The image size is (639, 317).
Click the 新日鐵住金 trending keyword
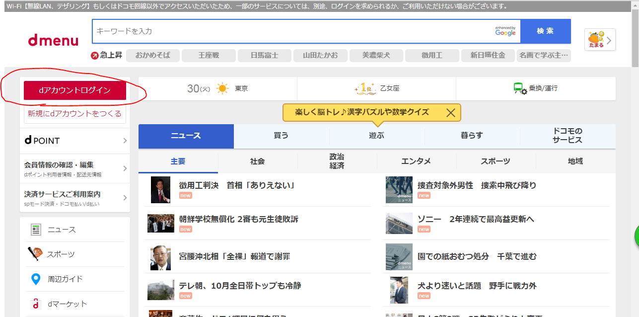coord(488,56)
